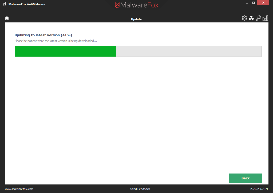273x193 pixels.
Task: Go to the Home screen icon
Action: (7, 18)
